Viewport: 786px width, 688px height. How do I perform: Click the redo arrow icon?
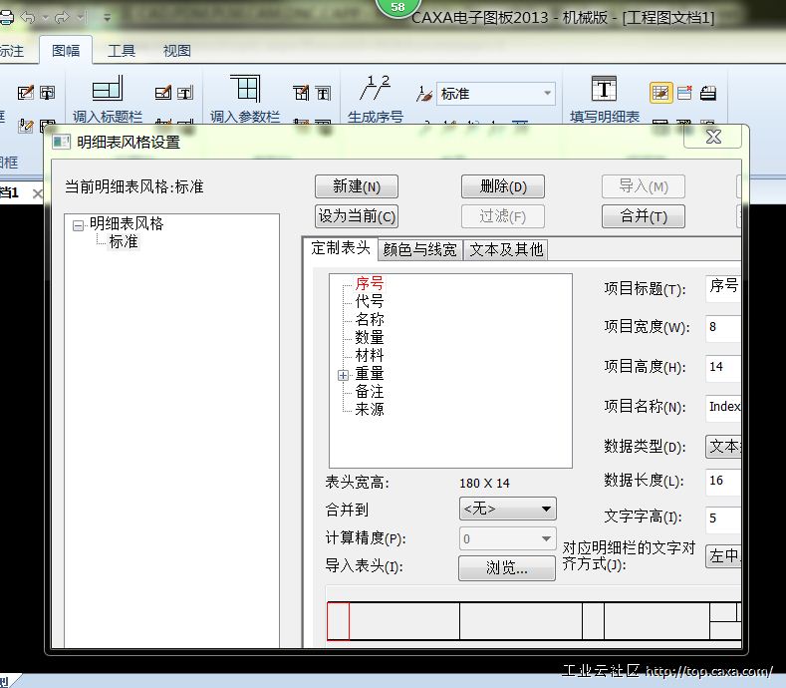(61, 18)
